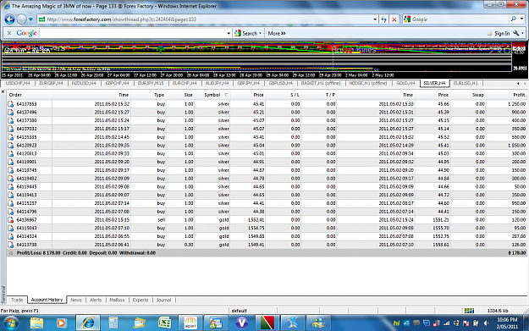Open the purple V taskbar icon
This screenshot has height=331, width=529.
pyautogui.click(x=241, y=323)
